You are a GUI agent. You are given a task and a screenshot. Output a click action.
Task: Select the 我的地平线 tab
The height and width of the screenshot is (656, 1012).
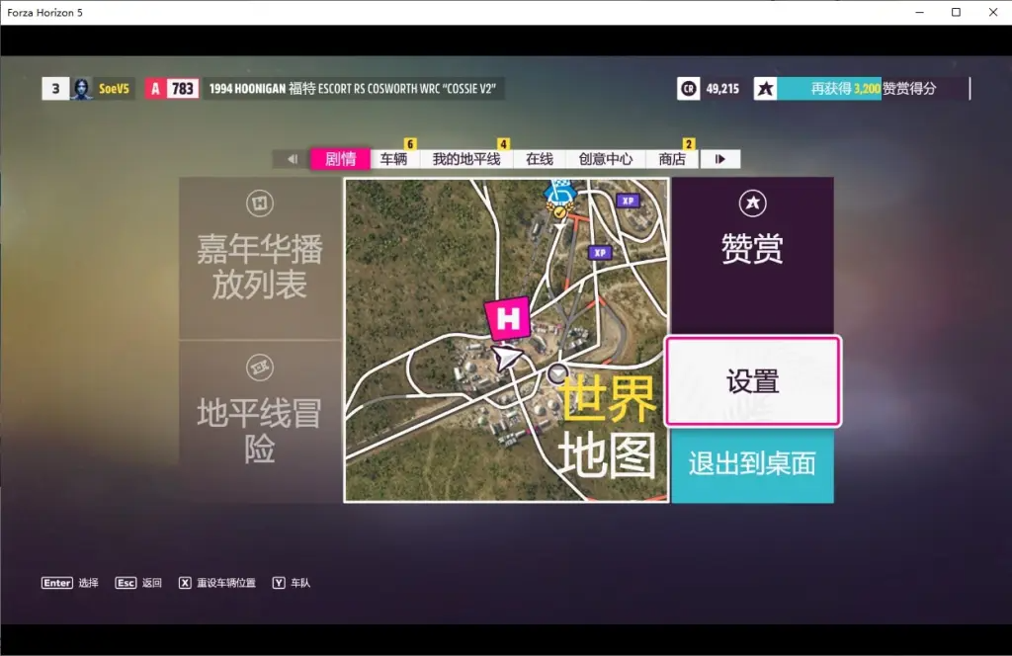pyautogui.click(x=466, y=159)
